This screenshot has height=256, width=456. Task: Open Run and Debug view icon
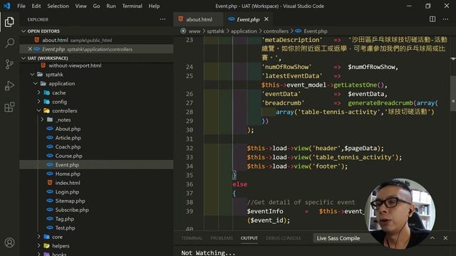click(9, 85)
